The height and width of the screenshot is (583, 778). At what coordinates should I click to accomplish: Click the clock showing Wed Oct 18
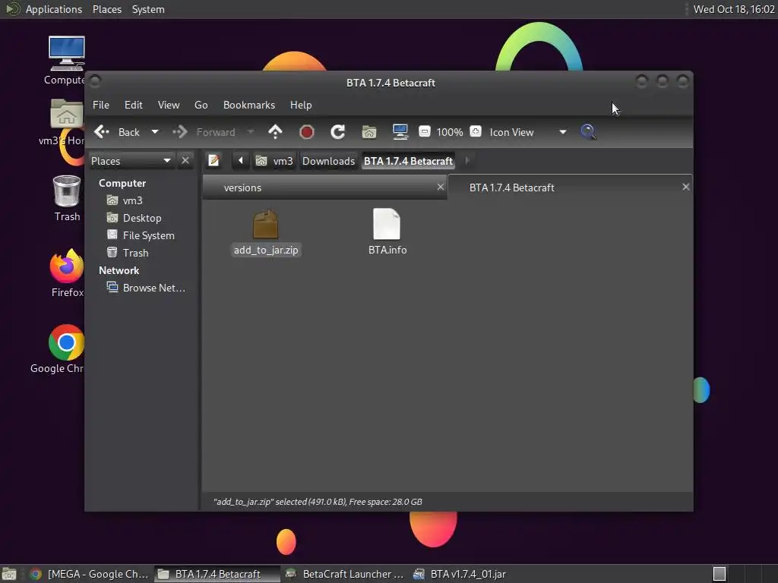[734, 9]
